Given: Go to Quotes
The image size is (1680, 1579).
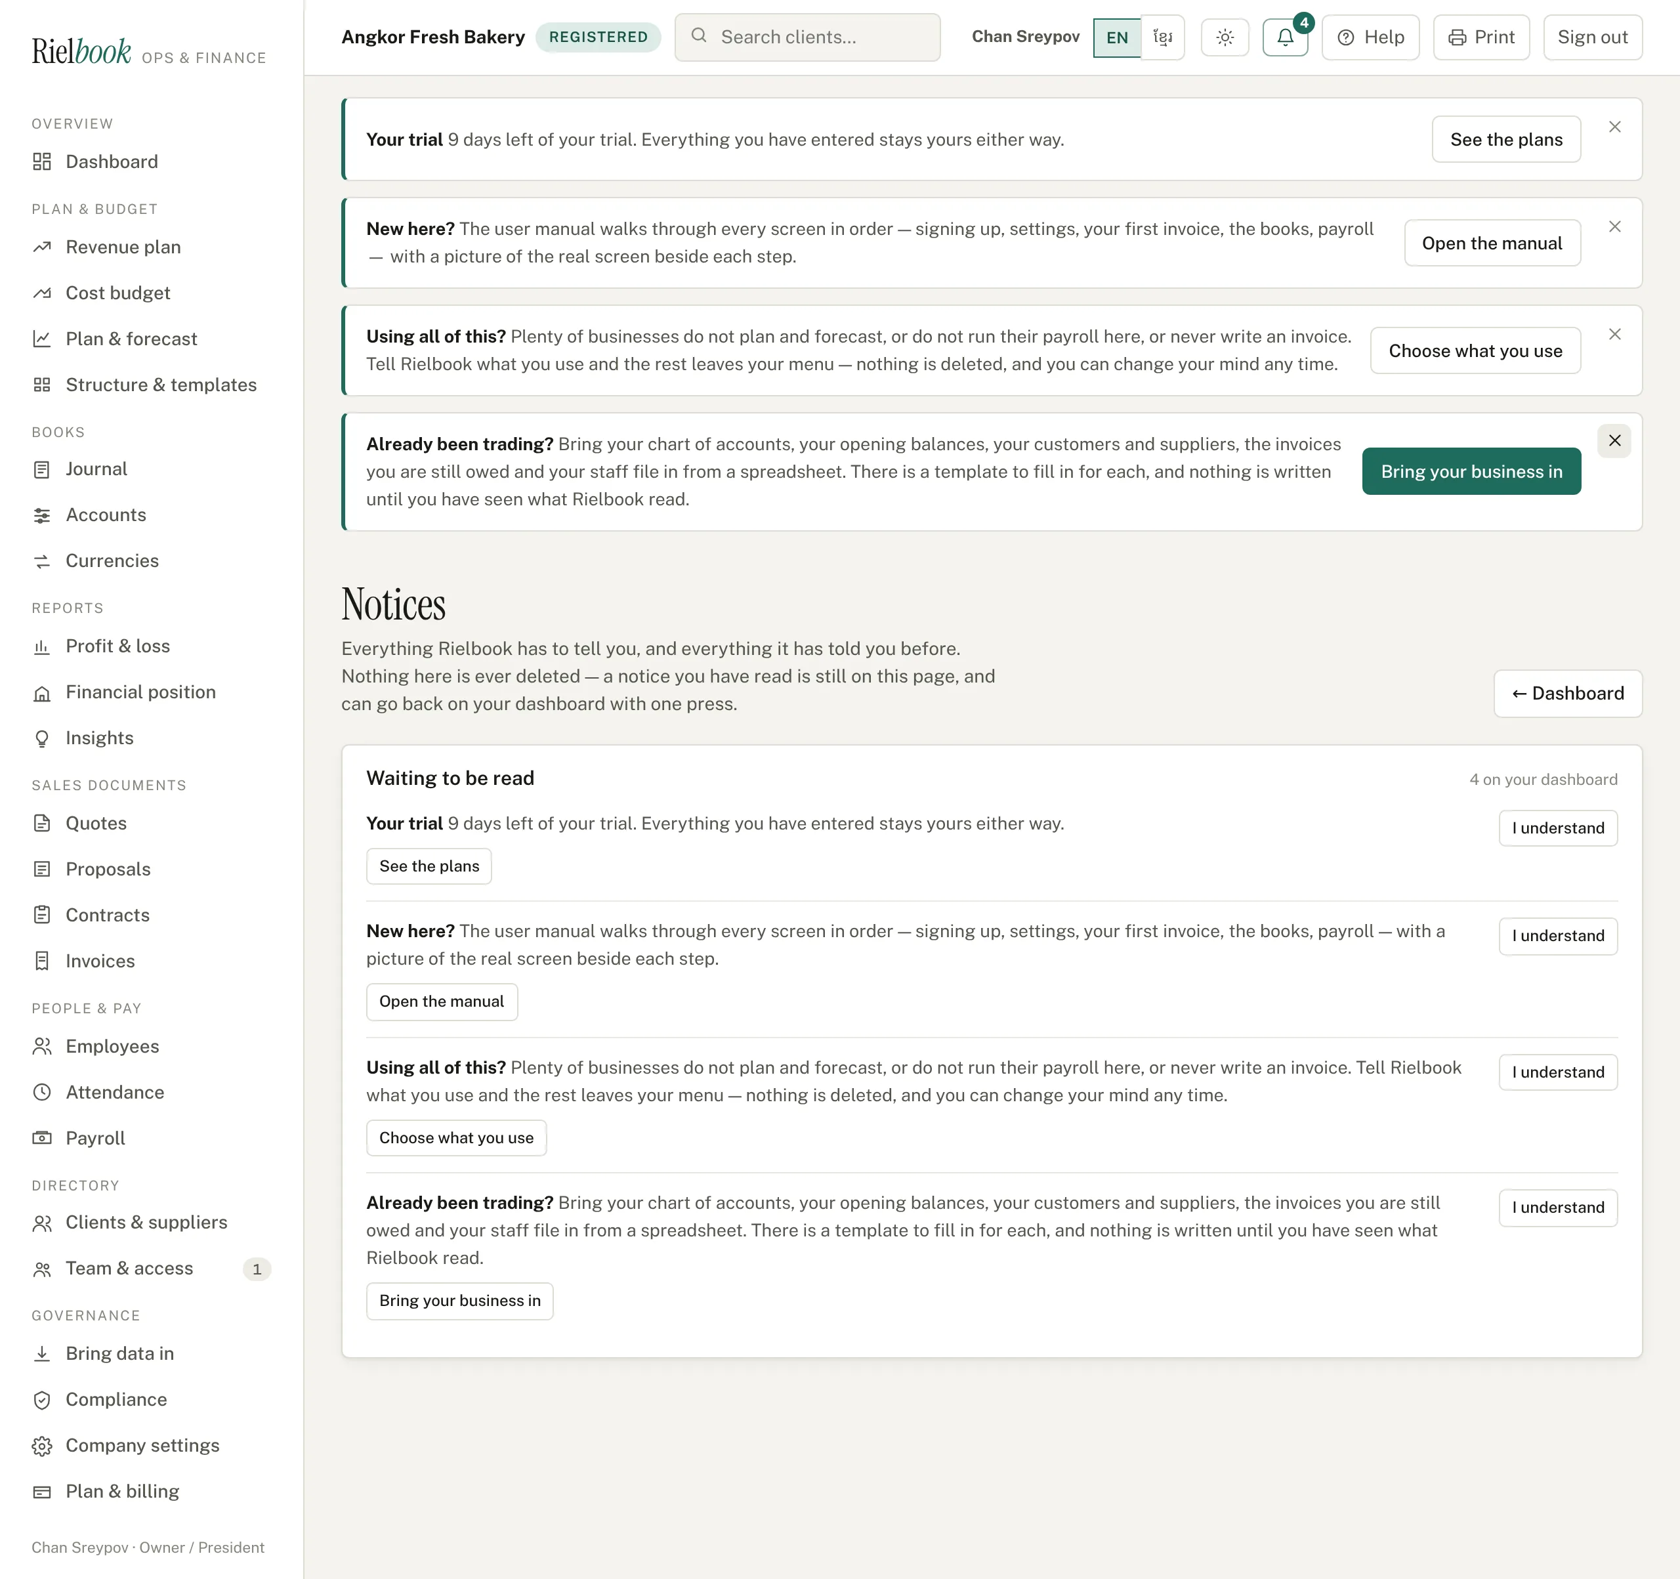Looking at the screenshot, I should coord(152,824).
